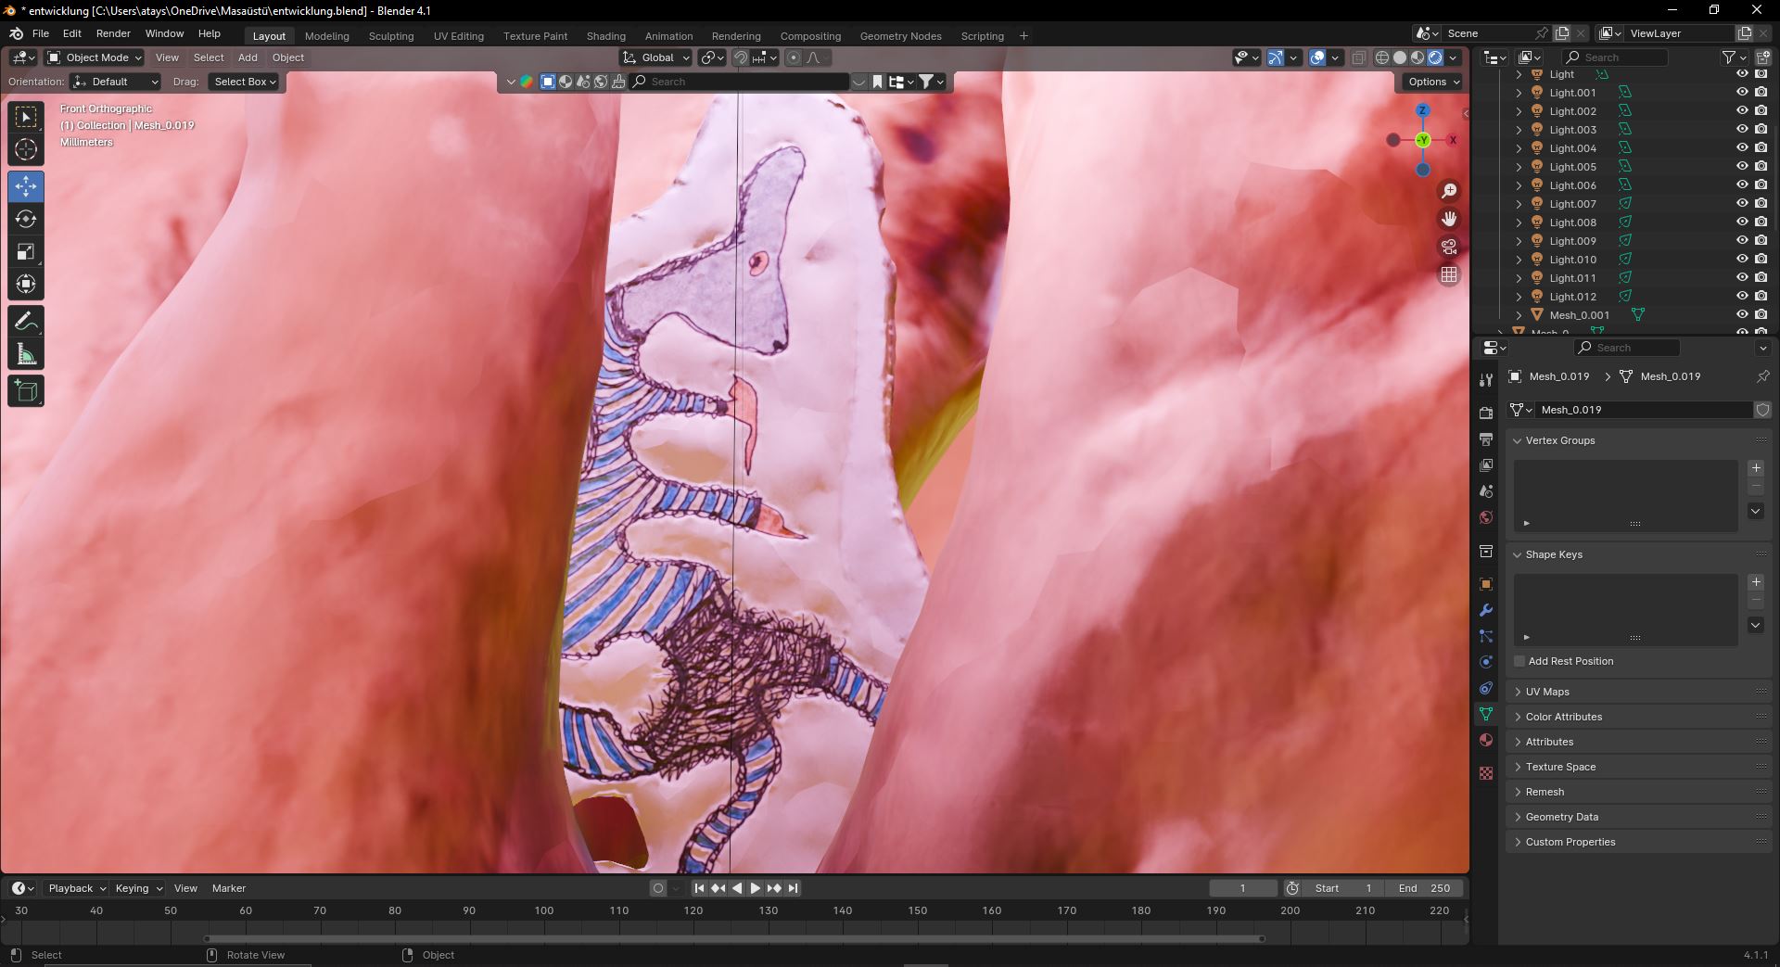Activate the Scale tool

26,252
